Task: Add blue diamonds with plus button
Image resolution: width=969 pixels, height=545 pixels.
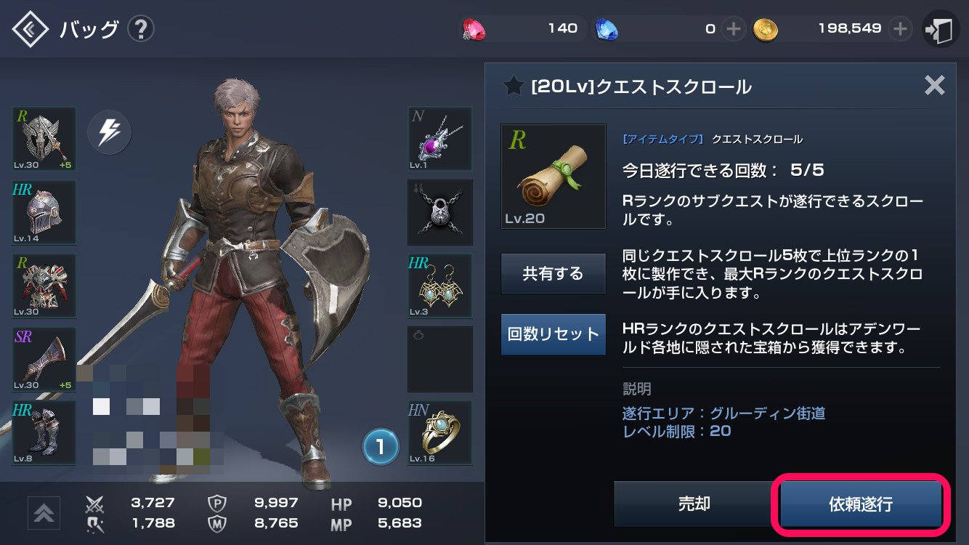Action: point(734,29)
